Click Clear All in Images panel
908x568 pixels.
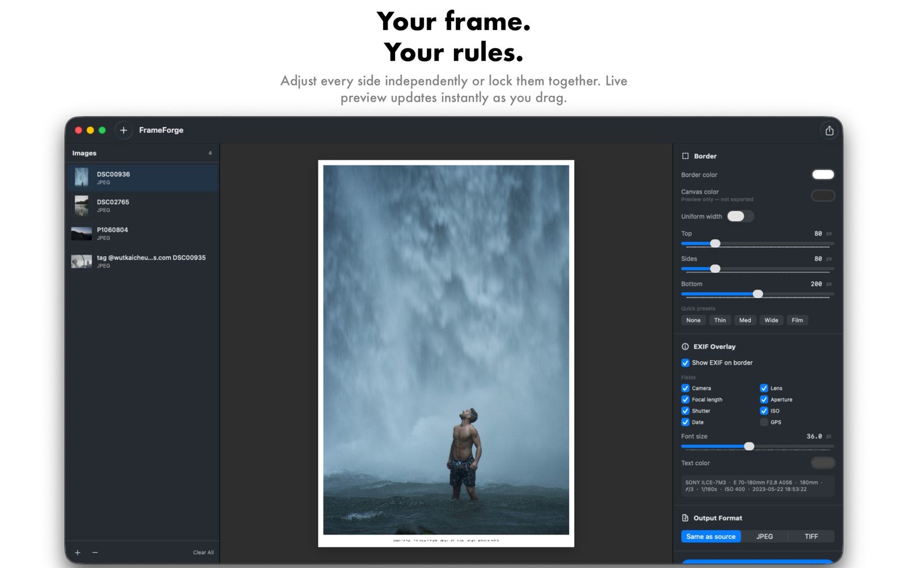click(203, 553)
